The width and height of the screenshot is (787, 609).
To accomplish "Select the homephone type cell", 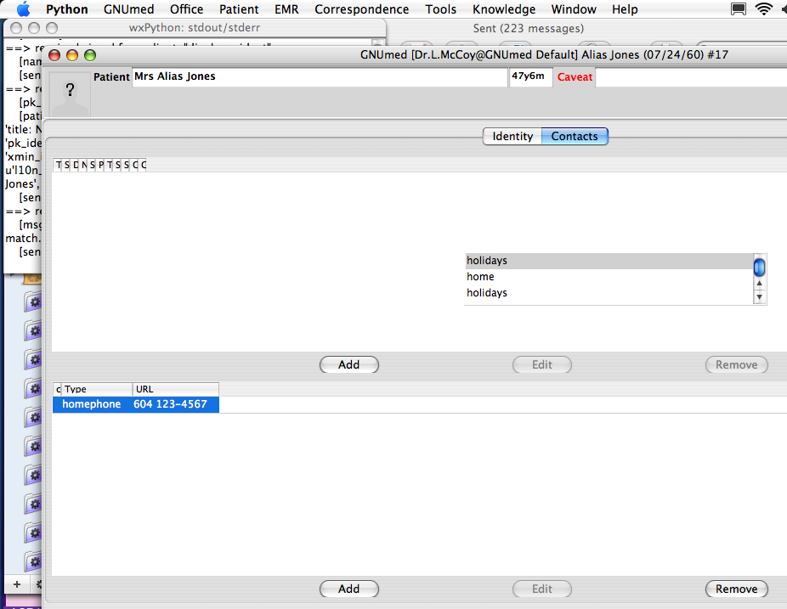I will click(91, 404).
